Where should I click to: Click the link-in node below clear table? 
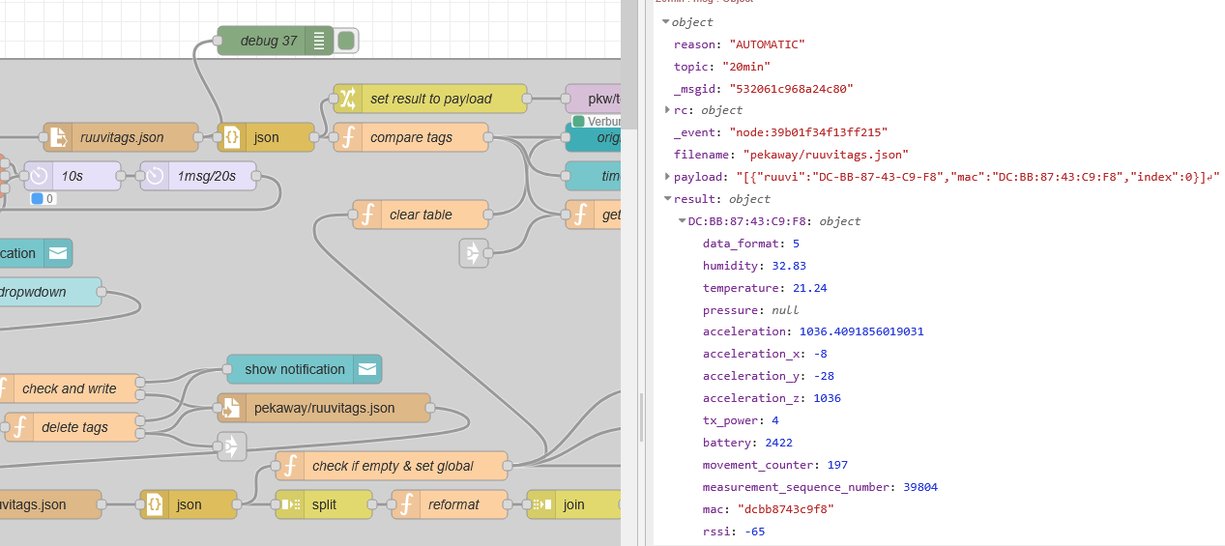[473, 253]
